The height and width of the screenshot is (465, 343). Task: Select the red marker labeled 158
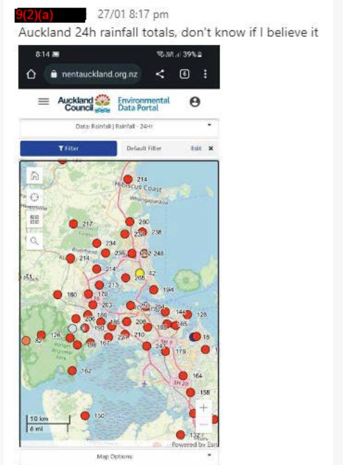point(190,393)
